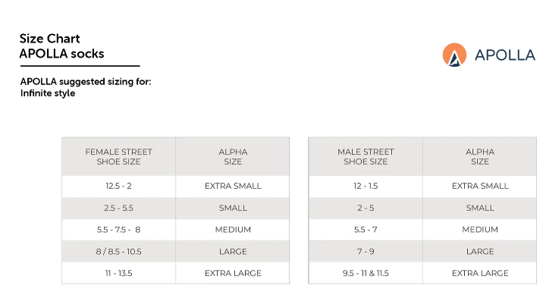Select the female 12.5 - 2 size cell
Screen dimensions: 546x301
pyautogui.click(x=119, y=186)
